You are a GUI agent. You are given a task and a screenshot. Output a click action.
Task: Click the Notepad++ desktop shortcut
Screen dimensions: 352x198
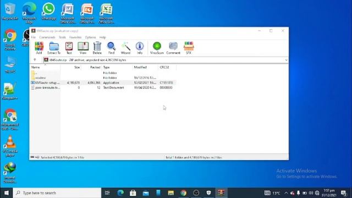click(9, 91)
